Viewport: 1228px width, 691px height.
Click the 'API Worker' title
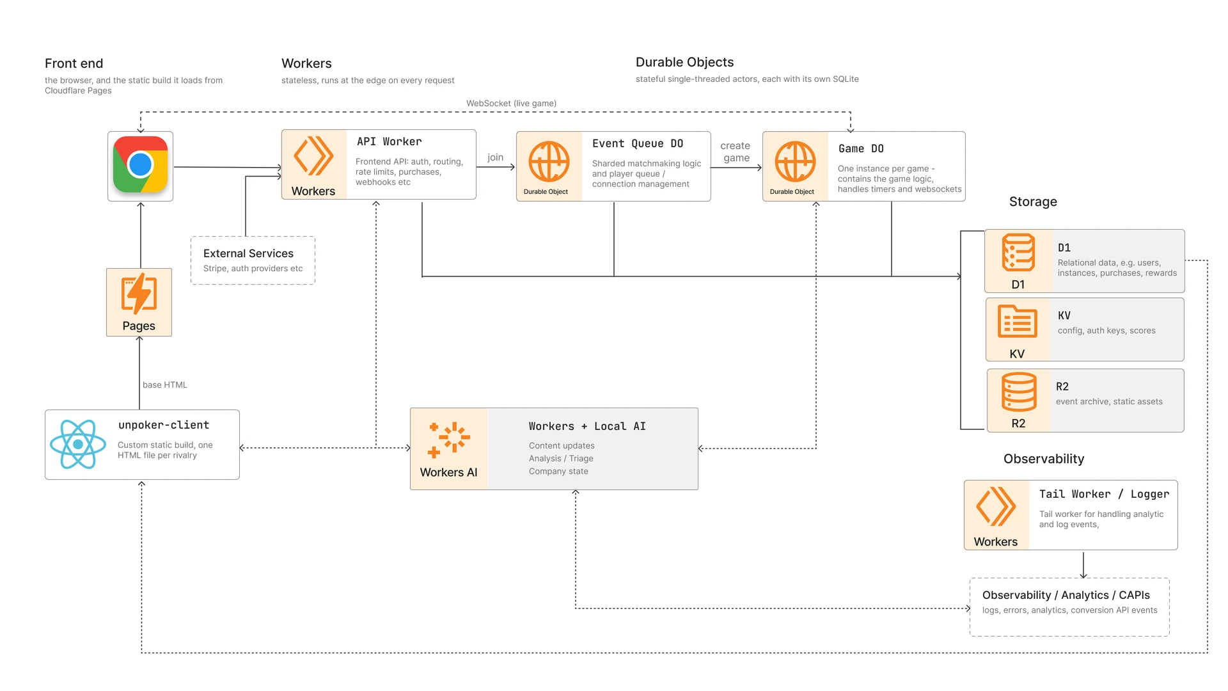[x=389, y=141]
